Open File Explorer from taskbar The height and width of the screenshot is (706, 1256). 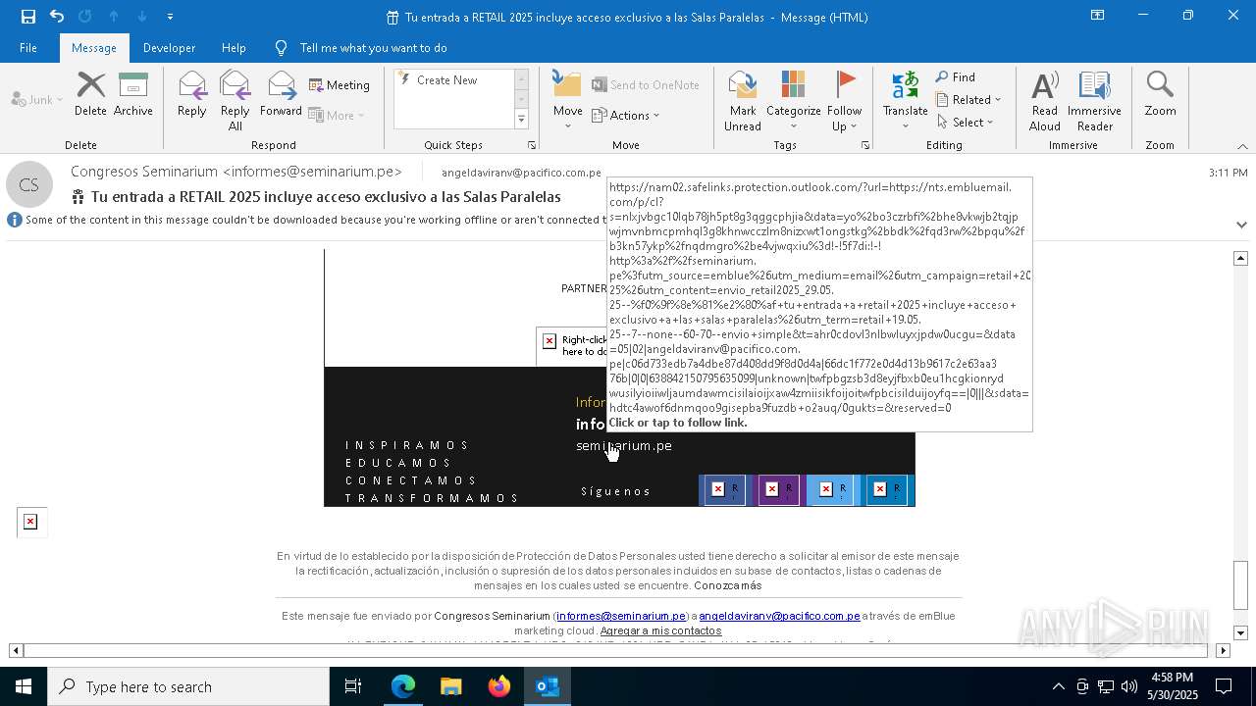tap(450, 686)
